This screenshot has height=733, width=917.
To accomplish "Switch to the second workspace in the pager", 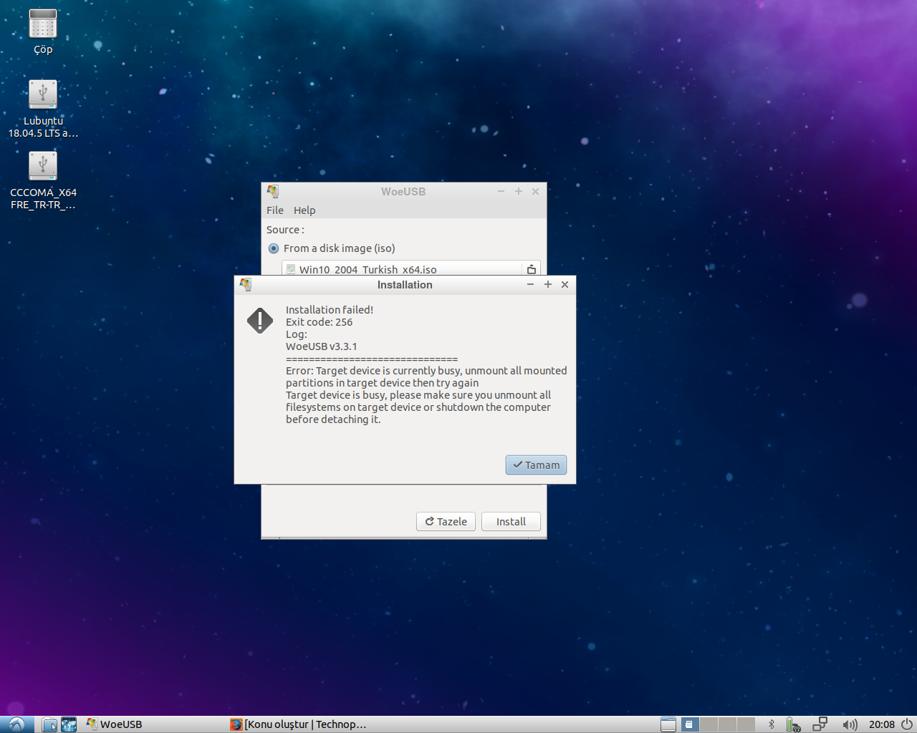I will (x=709, y=724).
